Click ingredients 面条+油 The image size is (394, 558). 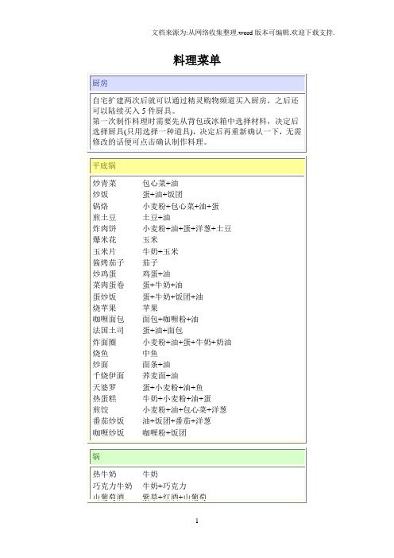click(x=156, y=364)
